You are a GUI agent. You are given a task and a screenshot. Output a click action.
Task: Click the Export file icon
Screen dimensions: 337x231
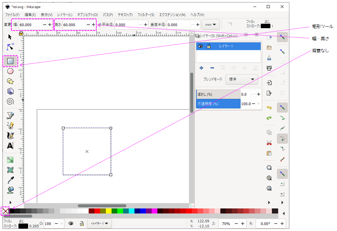click(269, 93)
